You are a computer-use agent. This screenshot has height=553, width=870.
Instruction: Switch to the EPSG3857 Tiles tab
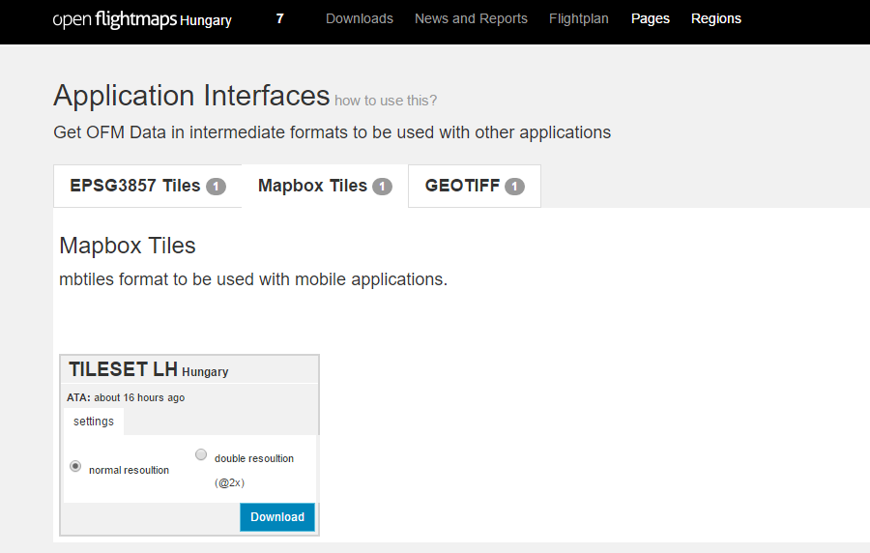[135, 186]
